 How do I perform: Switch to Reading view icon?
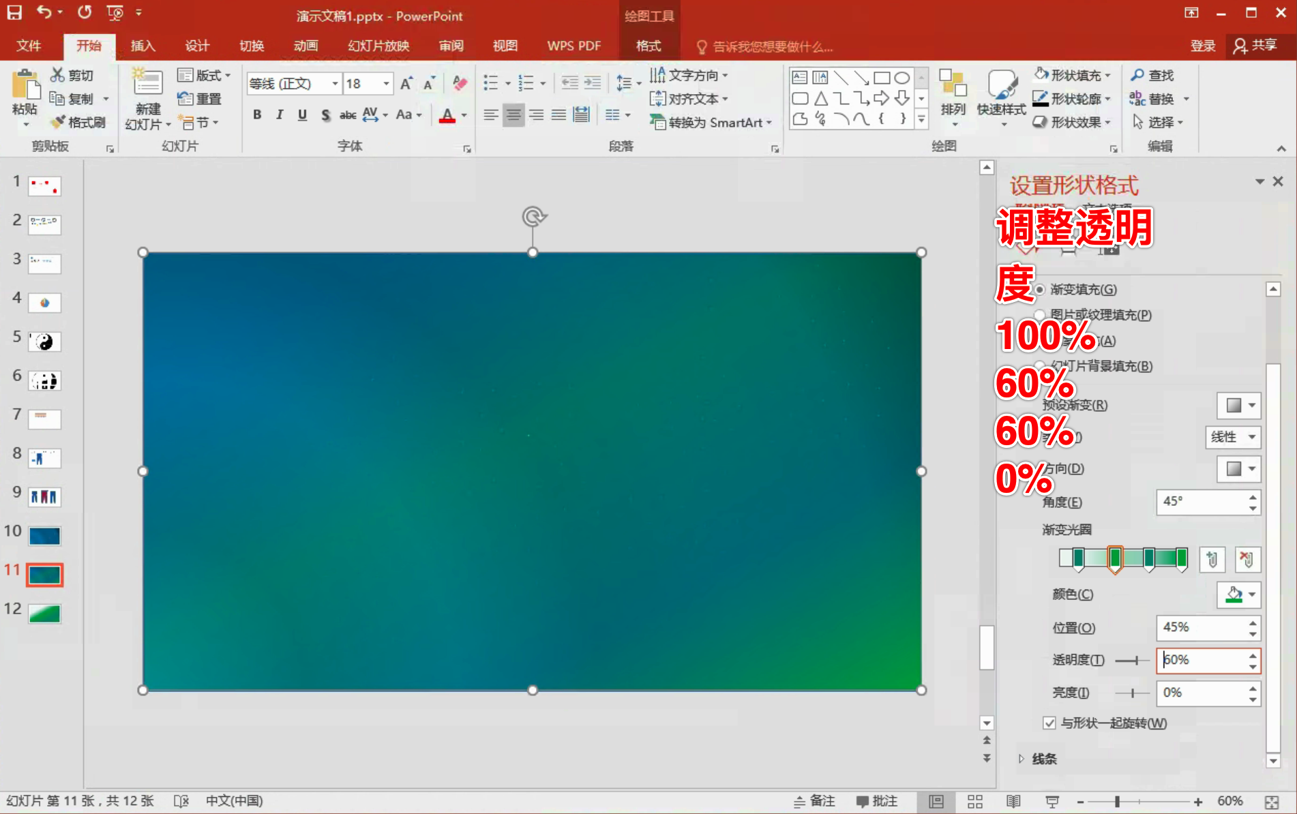click(1013, 802)
